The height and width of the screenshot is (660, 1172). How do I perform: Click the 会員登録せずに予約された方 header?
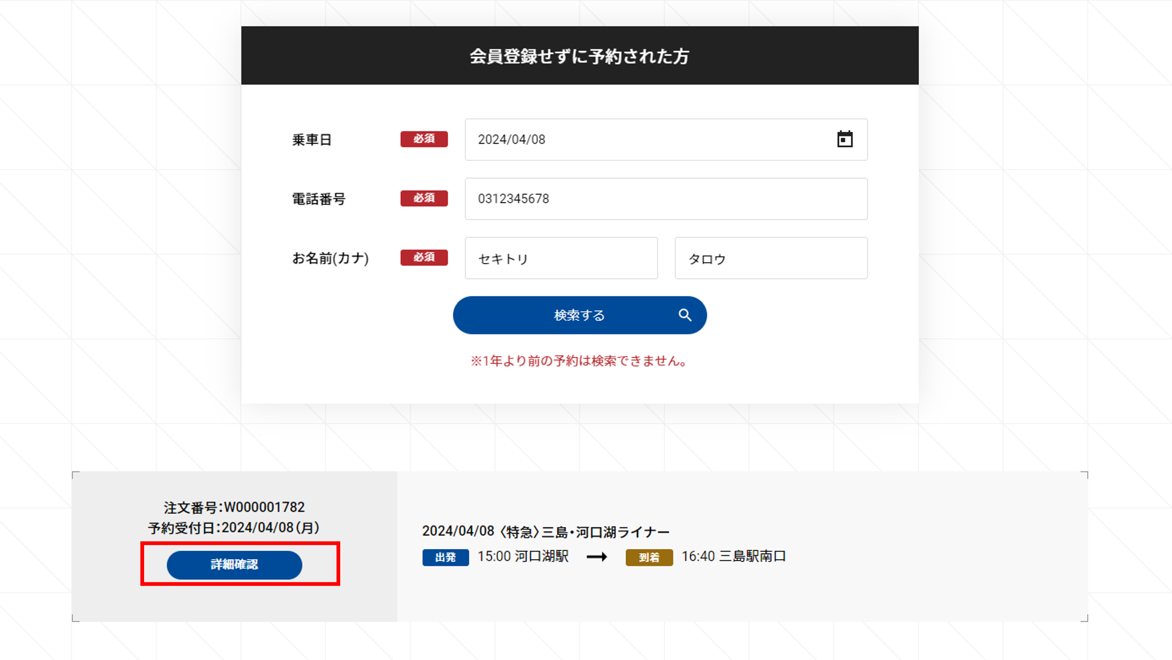click(579, 56)
